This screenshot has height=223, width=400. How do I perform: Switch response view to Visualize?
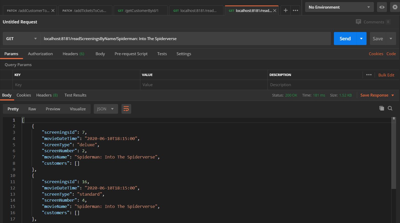(x=78, y=109)
